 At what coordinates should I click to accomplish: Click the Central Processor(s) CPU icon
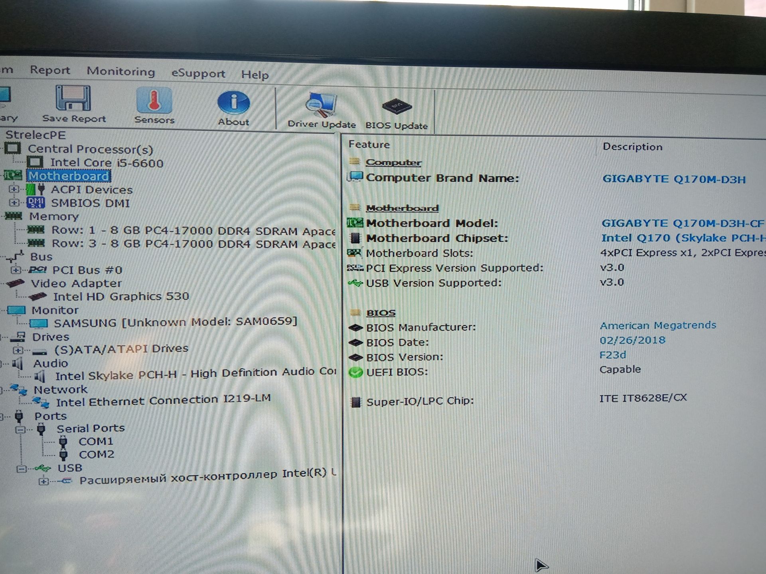point(13,148)
